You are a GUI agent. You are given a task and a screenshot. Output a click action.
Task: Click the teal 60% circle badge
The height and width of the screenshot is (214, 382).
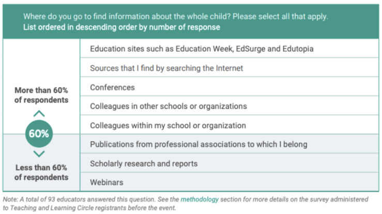39,134
